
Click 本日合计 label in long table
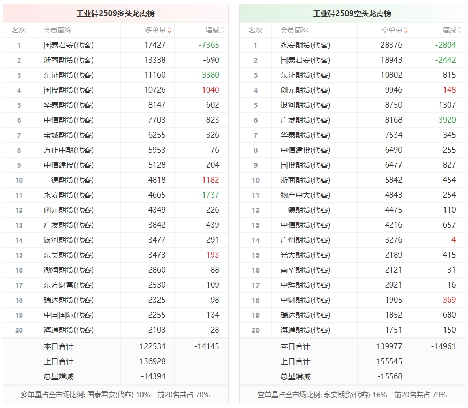click(x=58, y=346)
